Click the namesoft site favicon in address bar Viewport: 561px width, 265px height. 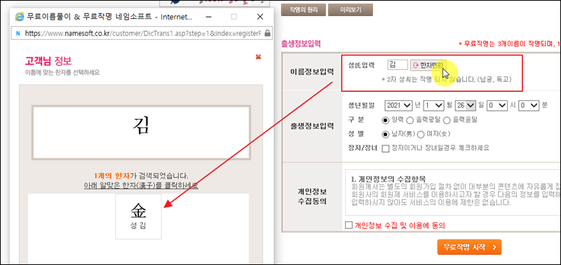[x=18, y=33]
